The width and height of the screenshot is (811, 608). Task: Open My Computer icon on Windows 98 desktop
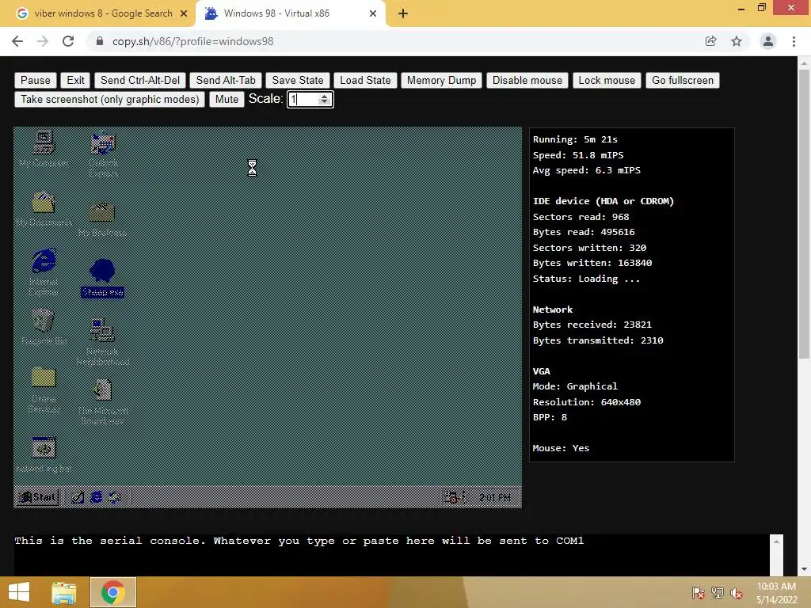(44, 148)
